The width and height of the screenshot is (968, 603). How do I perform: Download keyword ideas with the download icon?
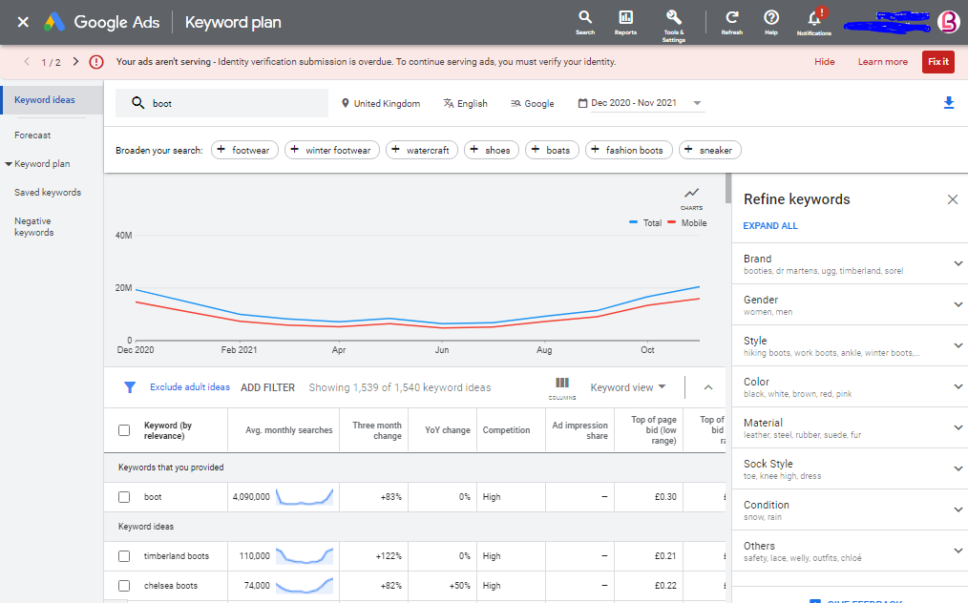(x=949, y=103)
